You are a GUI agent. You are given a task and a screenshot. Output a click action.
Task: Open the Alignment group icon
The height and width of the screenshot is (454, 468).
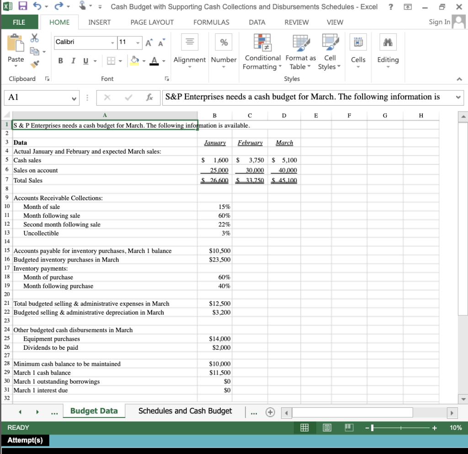190,42
